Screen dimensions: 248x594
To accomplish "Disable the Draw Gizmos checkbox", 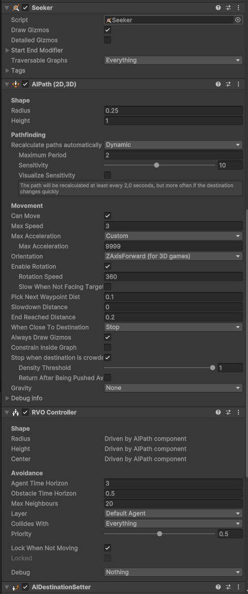I will coord(108,30).
